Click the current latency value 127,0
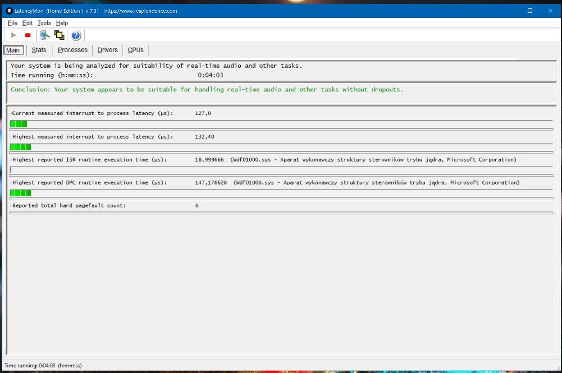This screenshot has height=373, width=562. pos(203,113)
